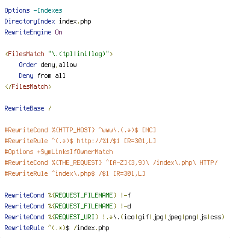This screenshot has height=238, width=230.
Task: Click 'Deny from all' line
Action: pos(42,76)
